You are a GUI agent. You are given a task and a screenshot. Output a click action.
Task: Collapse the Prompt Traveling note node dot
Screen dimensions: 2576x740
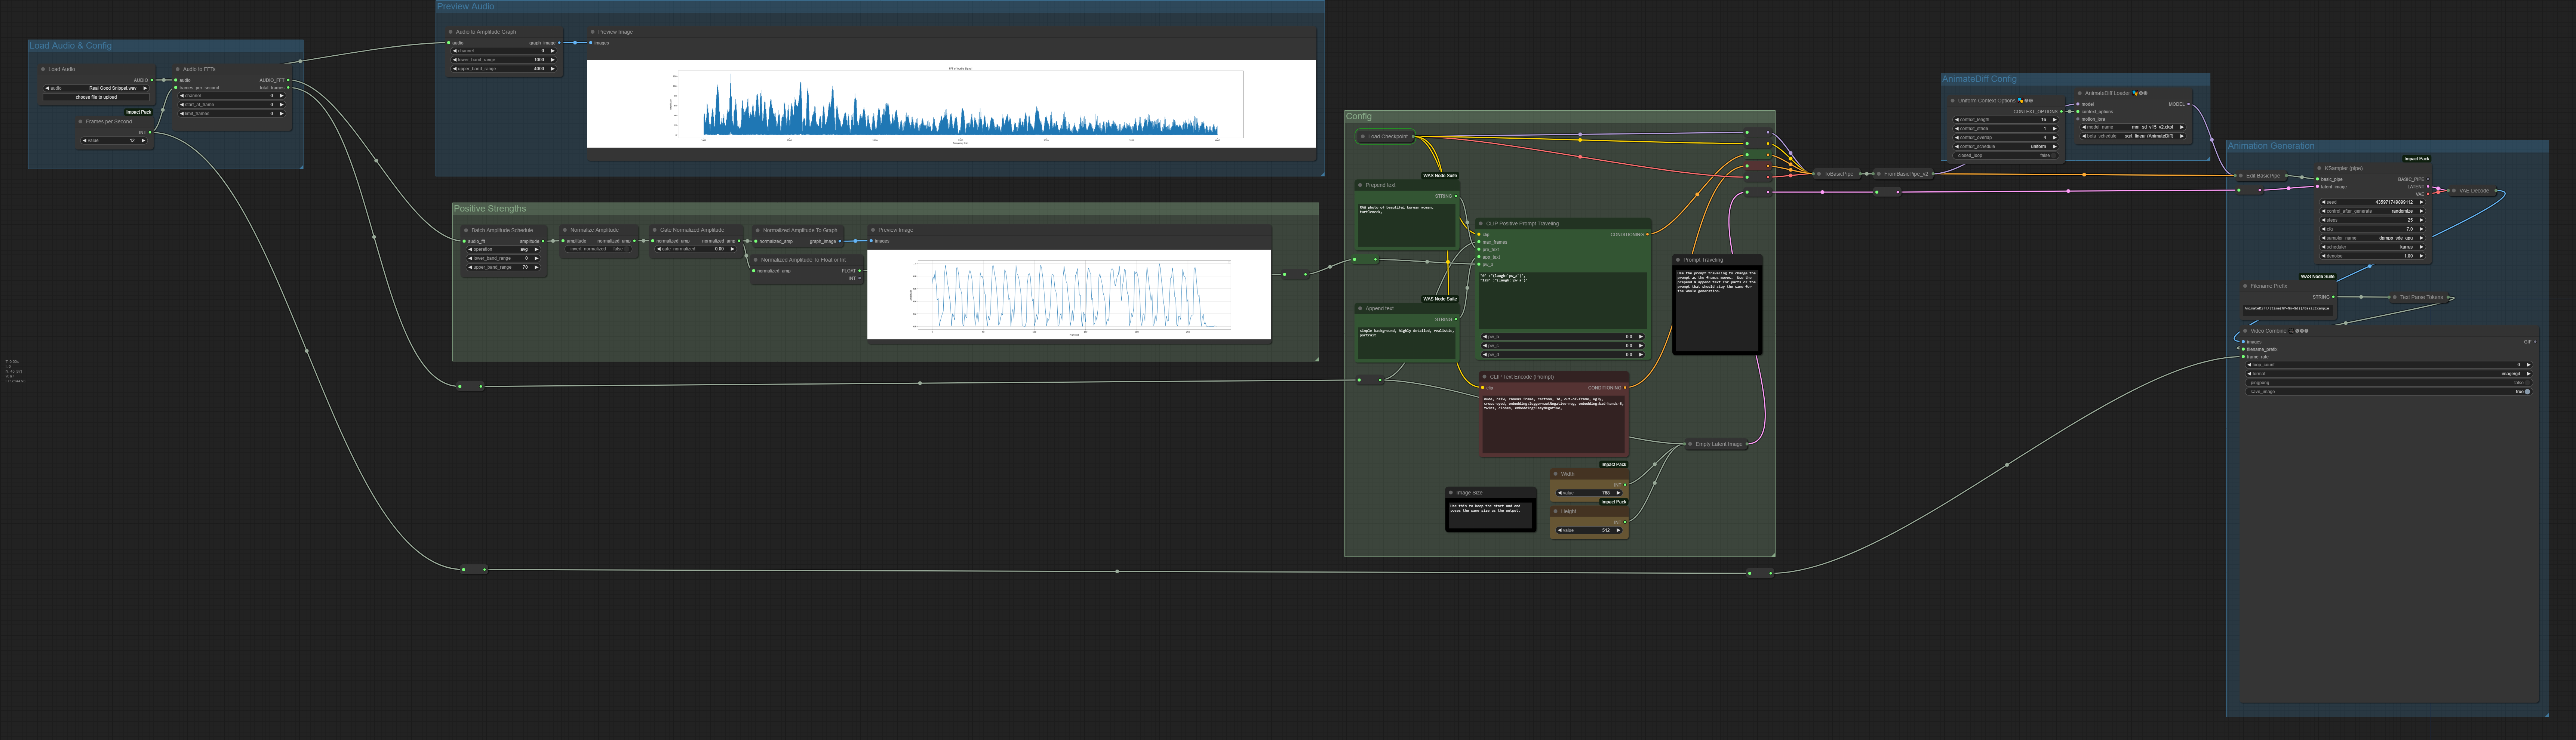[x=1678, y=260]
